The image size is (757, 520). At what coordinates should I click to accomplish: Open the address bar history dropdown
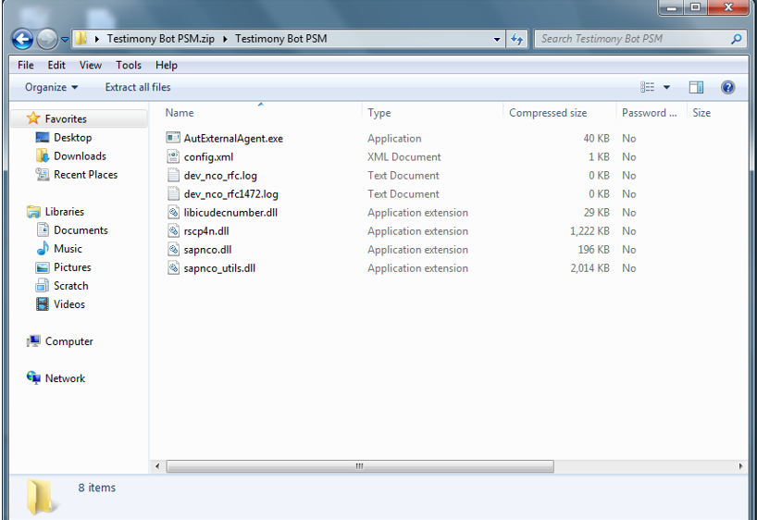[497, 40]
